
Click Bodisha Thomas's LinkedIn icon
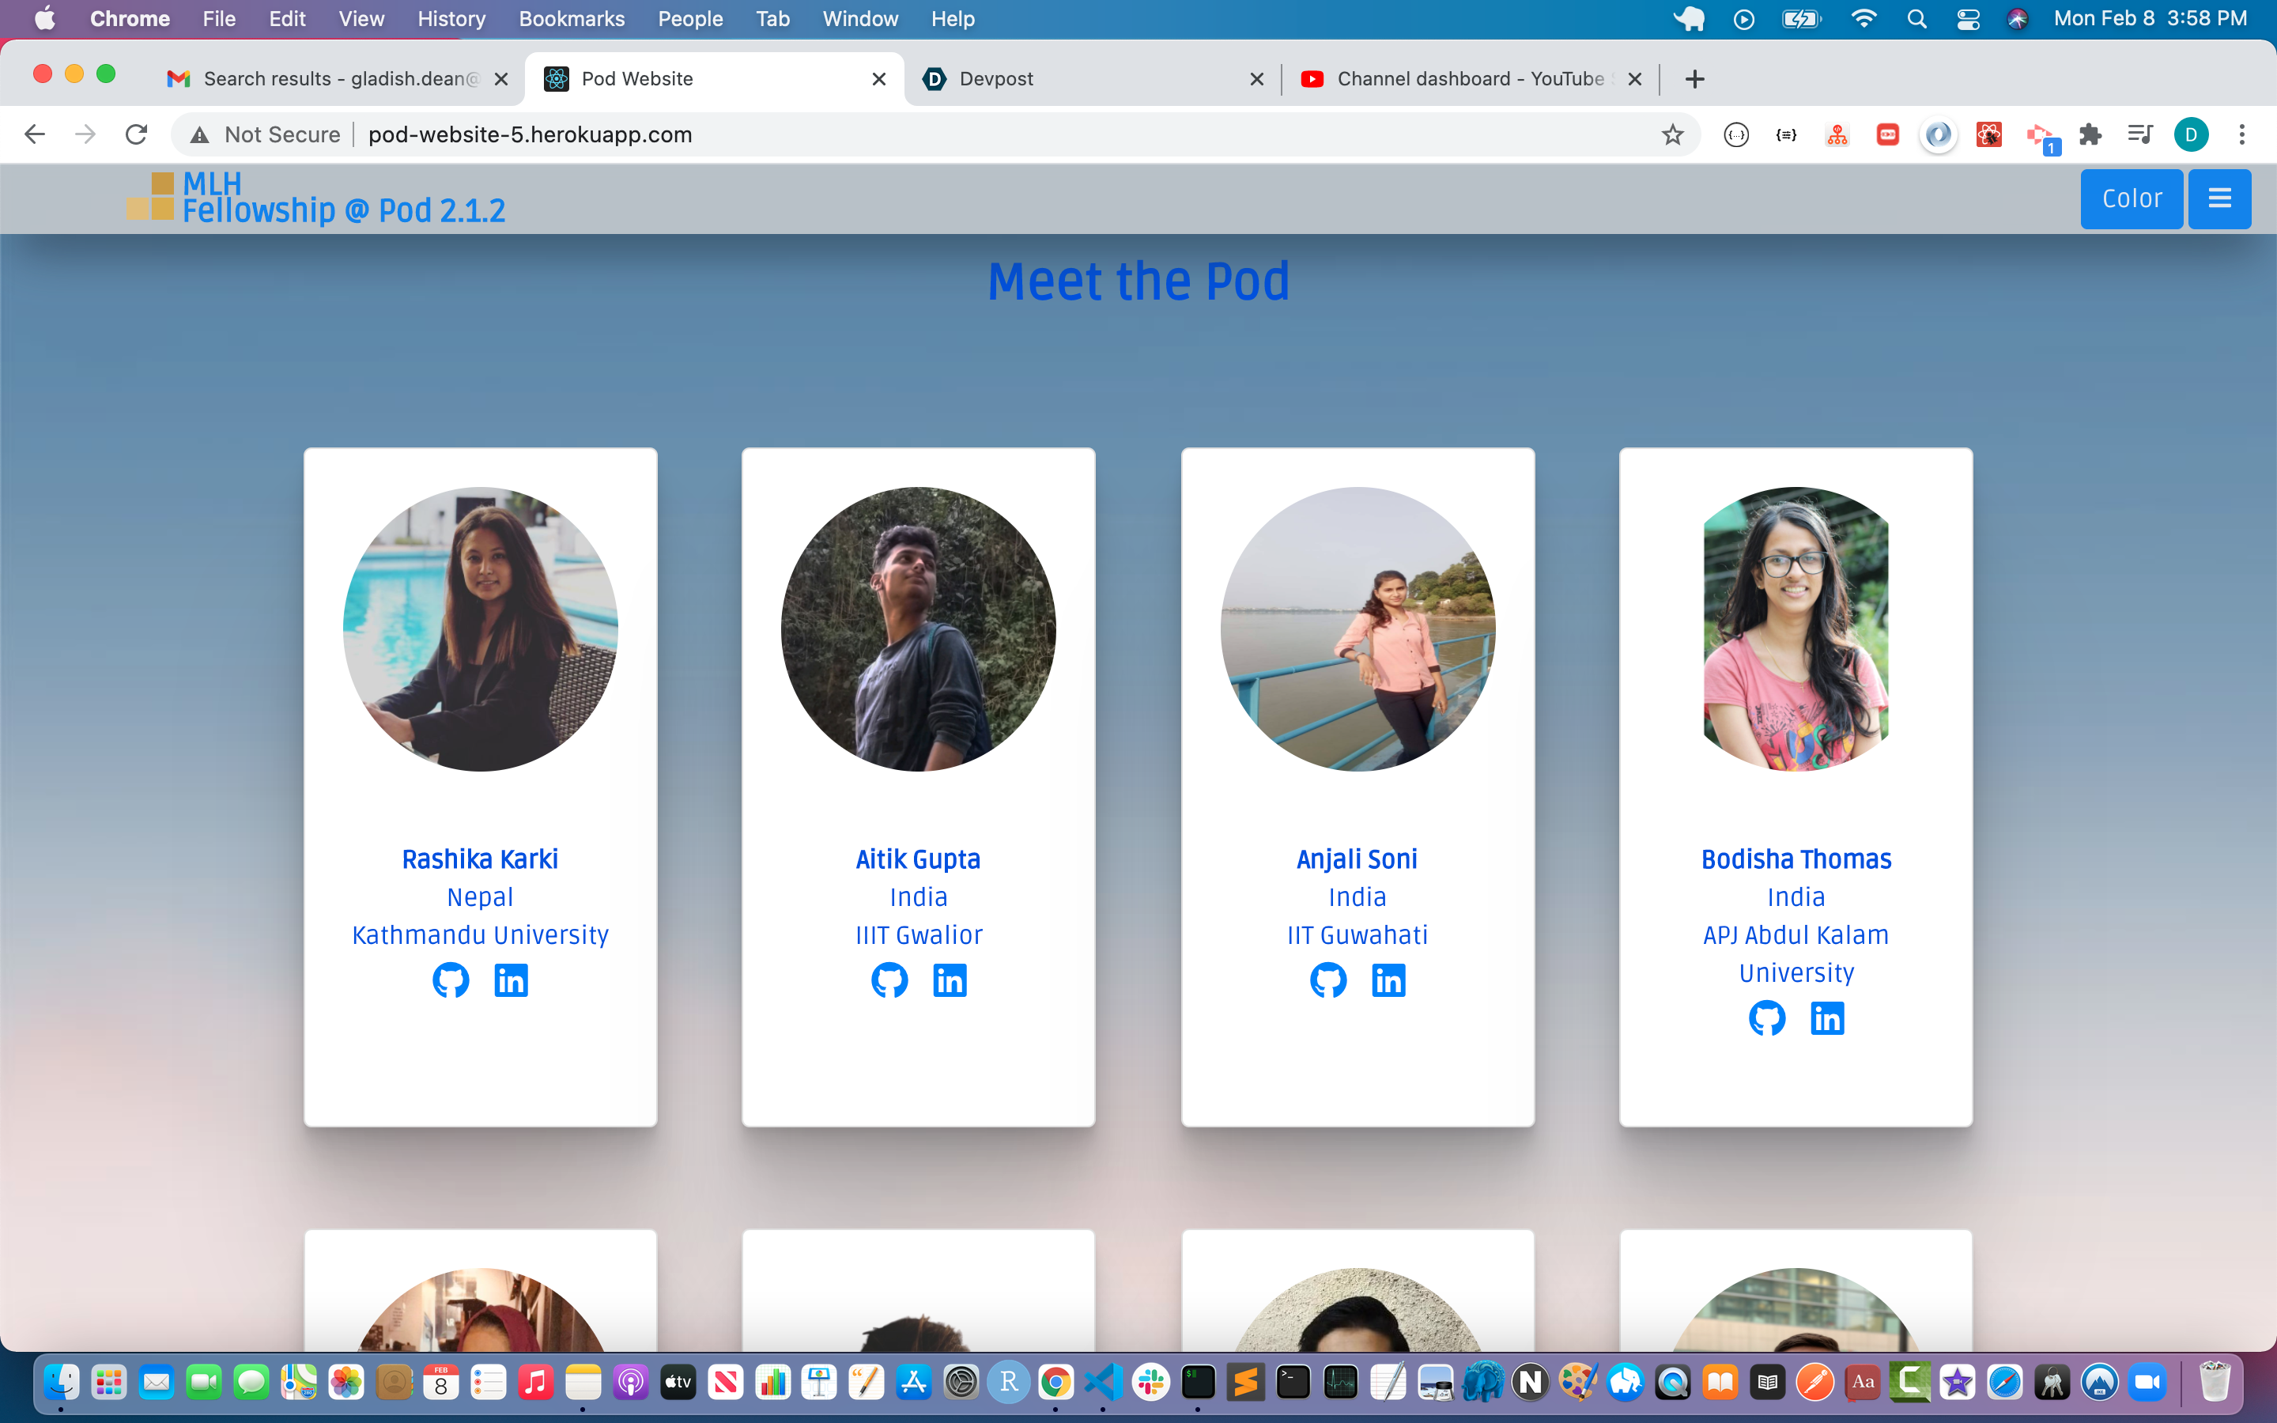[1827, 1017]
